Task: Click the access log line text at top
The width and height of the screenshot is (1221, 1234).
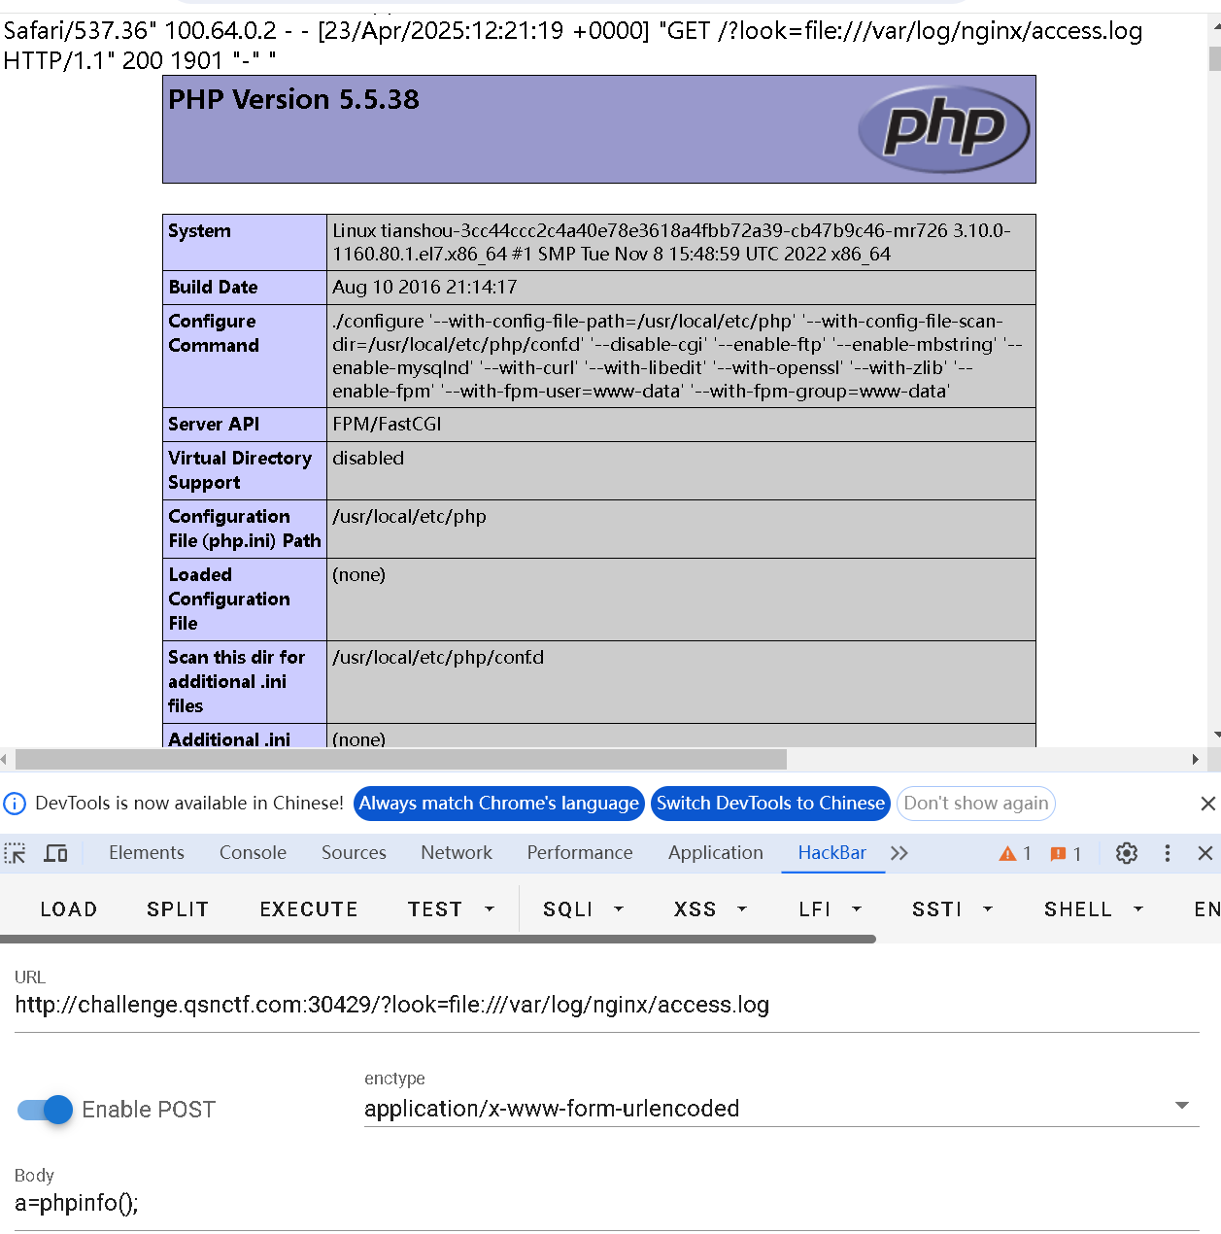Action: (573, 45)
